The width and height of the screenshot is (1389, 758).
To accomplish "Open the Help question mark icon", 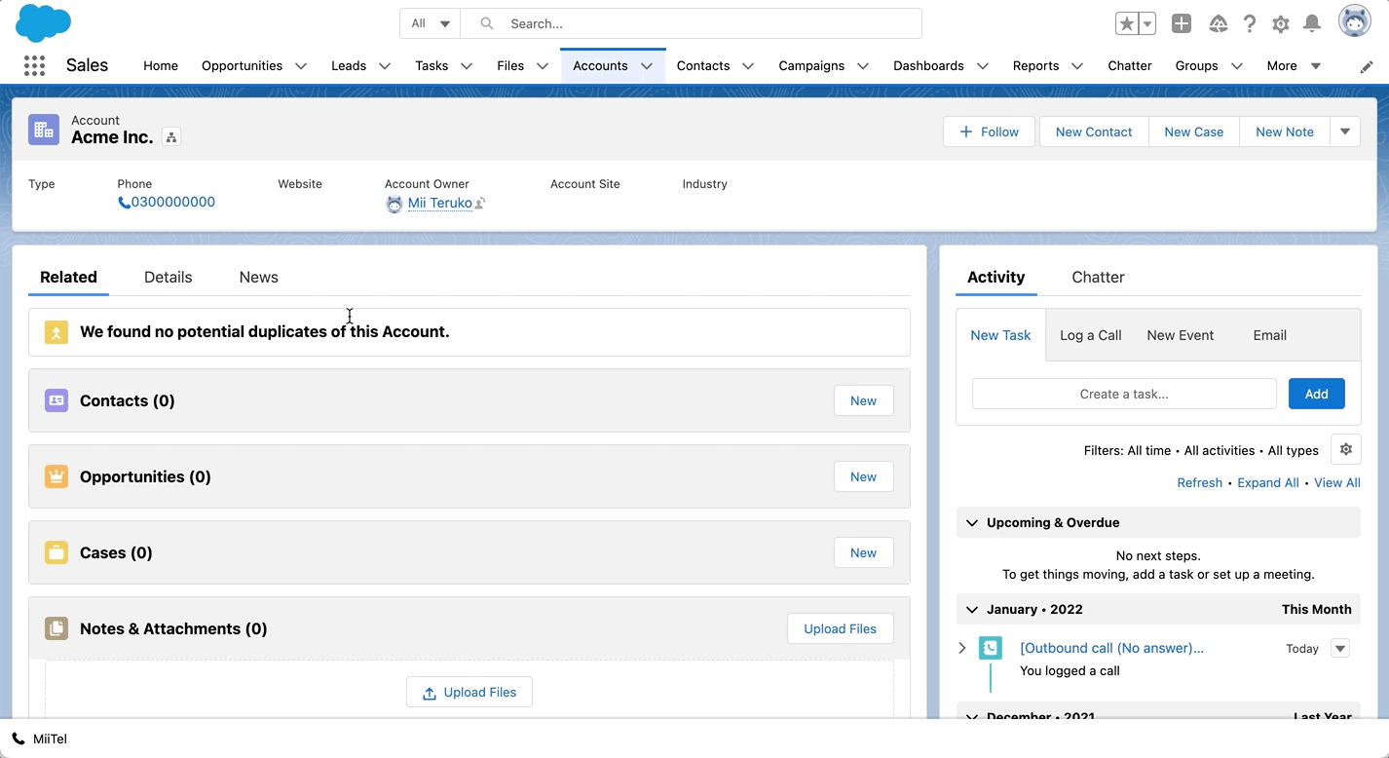I will 1250,23.
